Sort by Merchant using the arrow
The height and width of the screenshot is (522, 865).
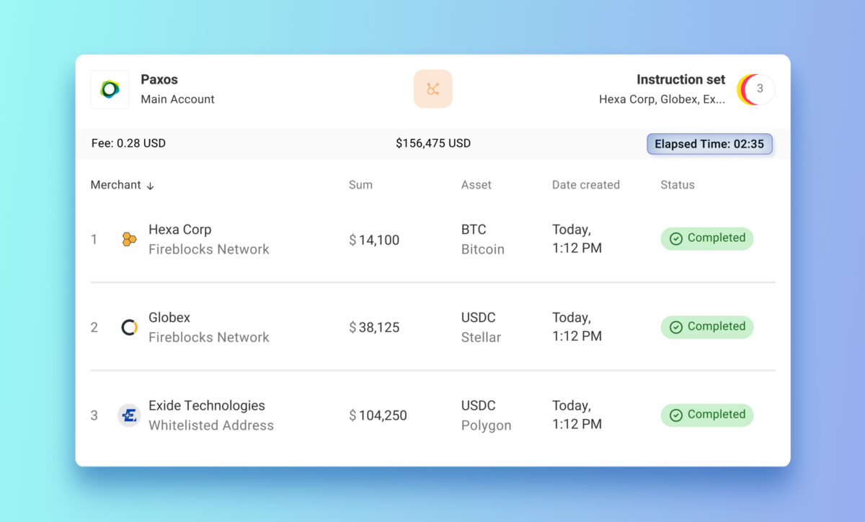tap(150, 186)
